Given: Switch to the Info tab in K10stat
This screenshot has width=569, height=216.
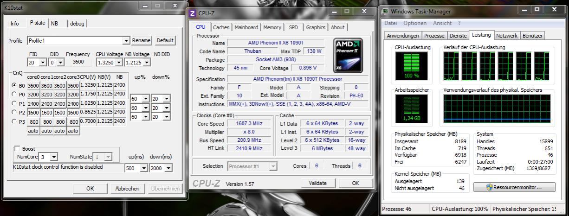Looking at the screenshot, I should click(15, 24).
